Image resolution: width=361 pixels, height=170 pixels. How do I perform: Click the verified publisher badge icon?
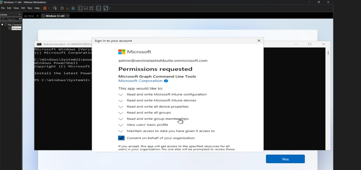(x=166, y=81)
